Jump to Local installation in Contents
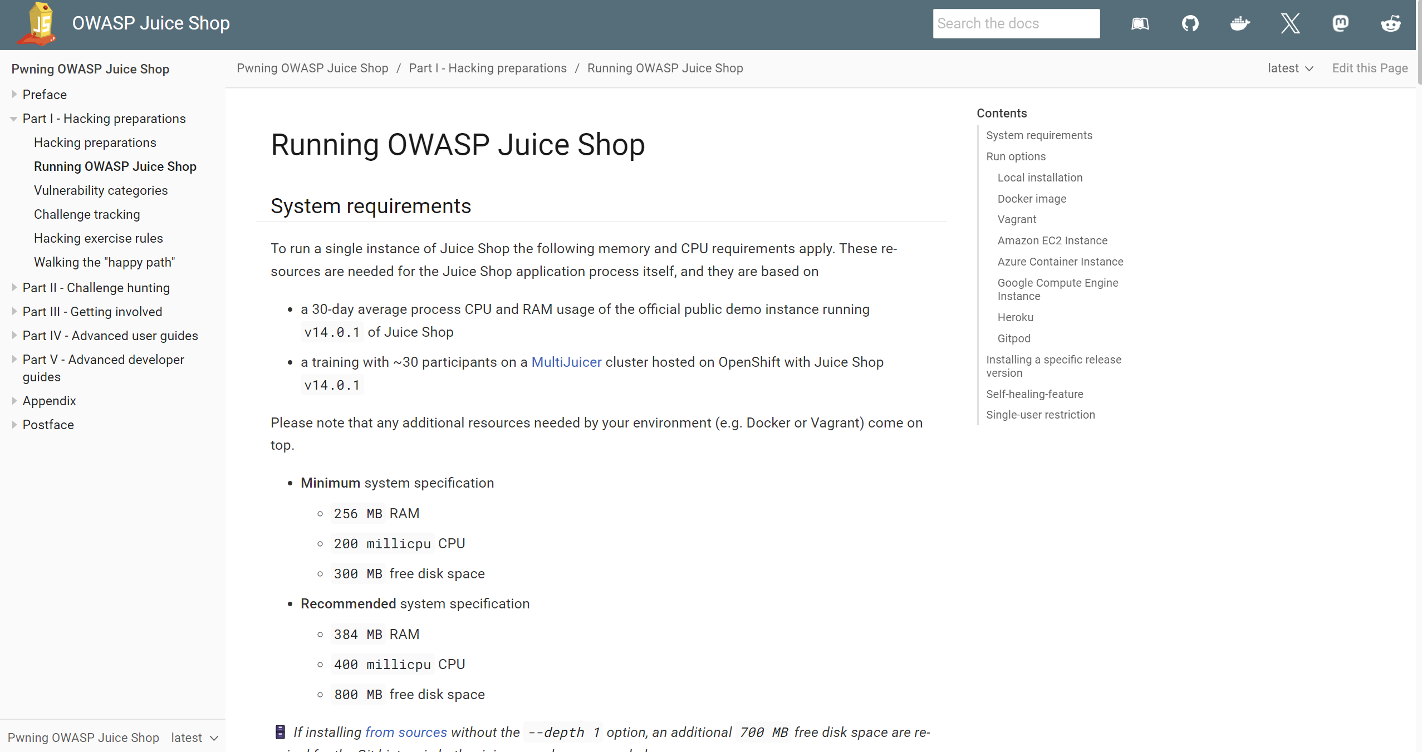The width and height of the screenshot is (1422, 752). 1040,178
